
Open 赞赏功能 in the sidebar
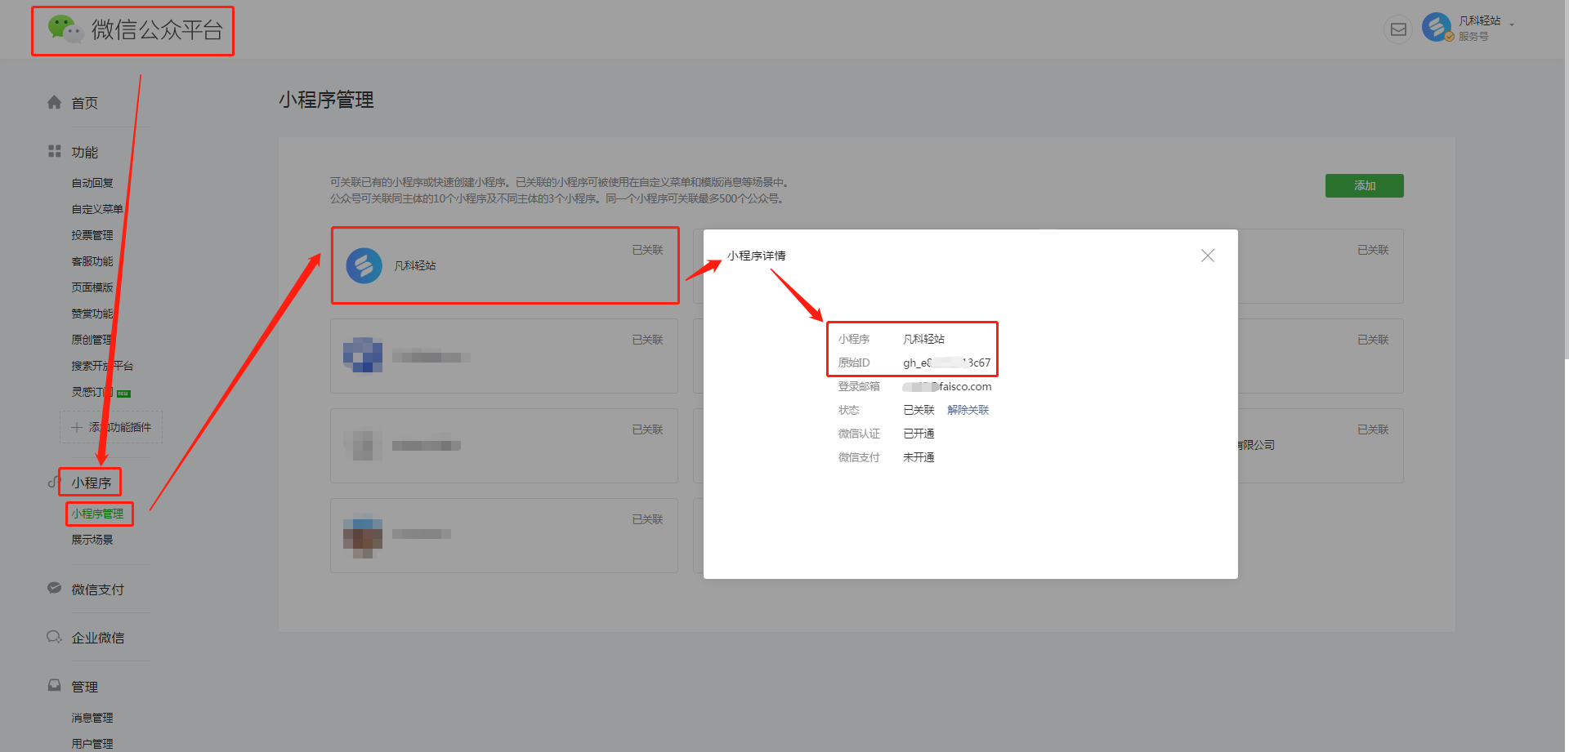coord(92,314)
